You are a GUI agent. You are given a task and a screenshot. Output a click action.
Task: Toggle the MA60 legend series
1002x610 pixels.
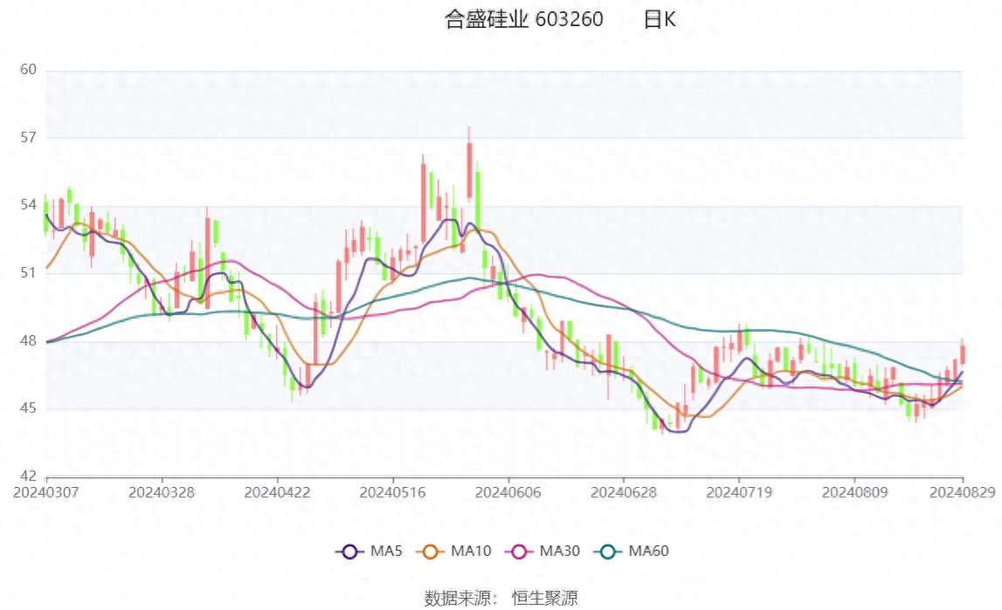(x=632, y=552)
